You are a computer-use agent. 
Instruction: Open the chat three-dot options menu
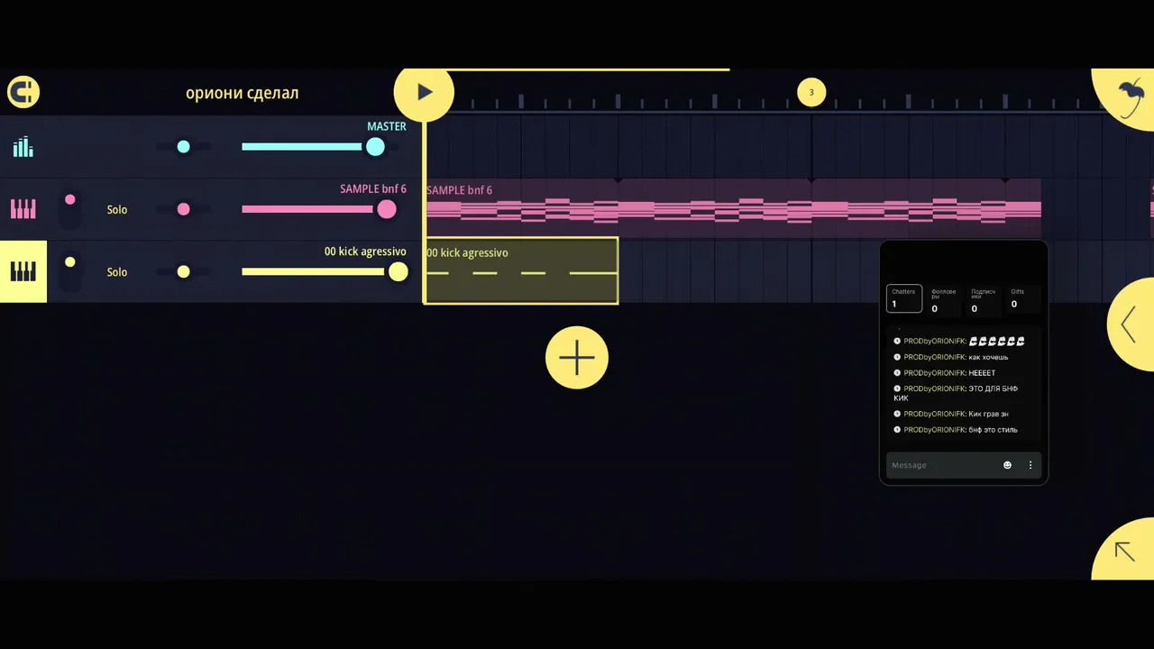point(1030,465)
